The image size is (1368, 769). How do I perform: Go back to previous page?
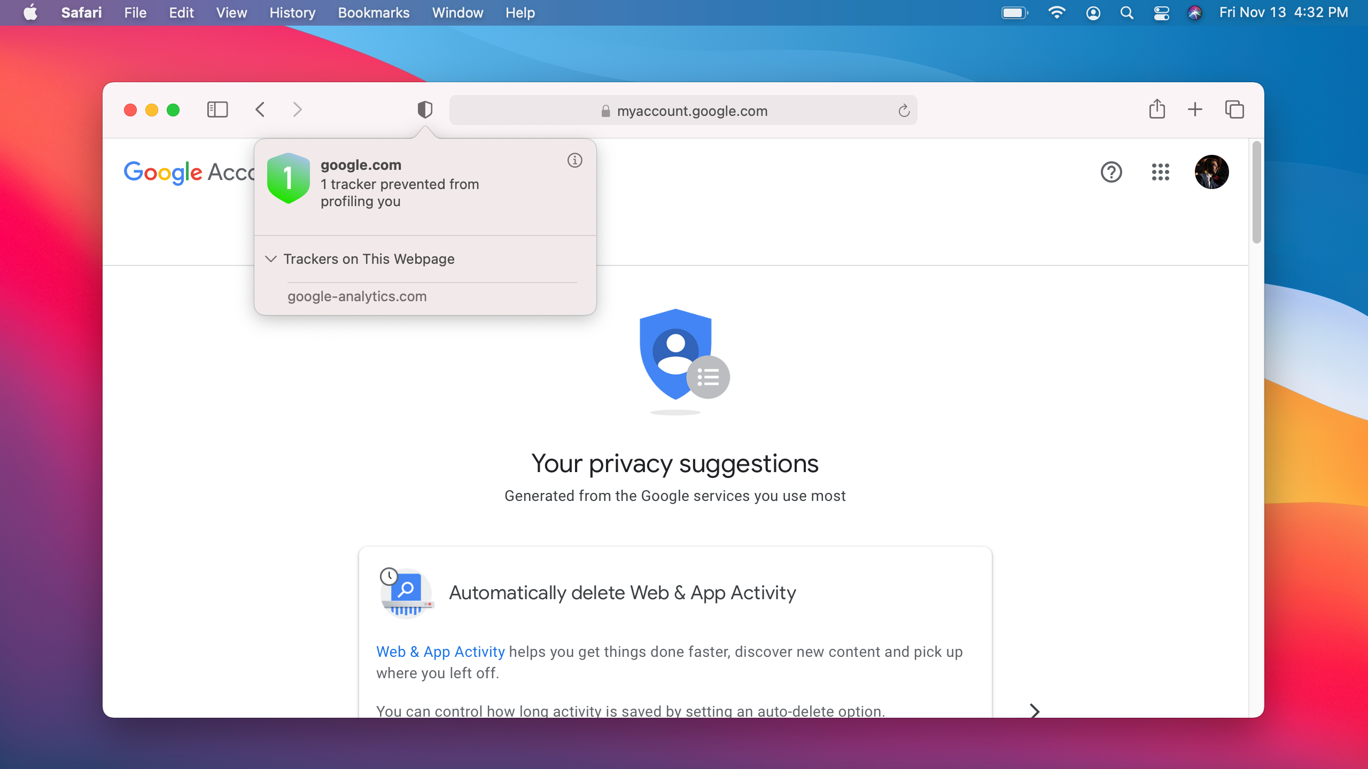point(260,110)
